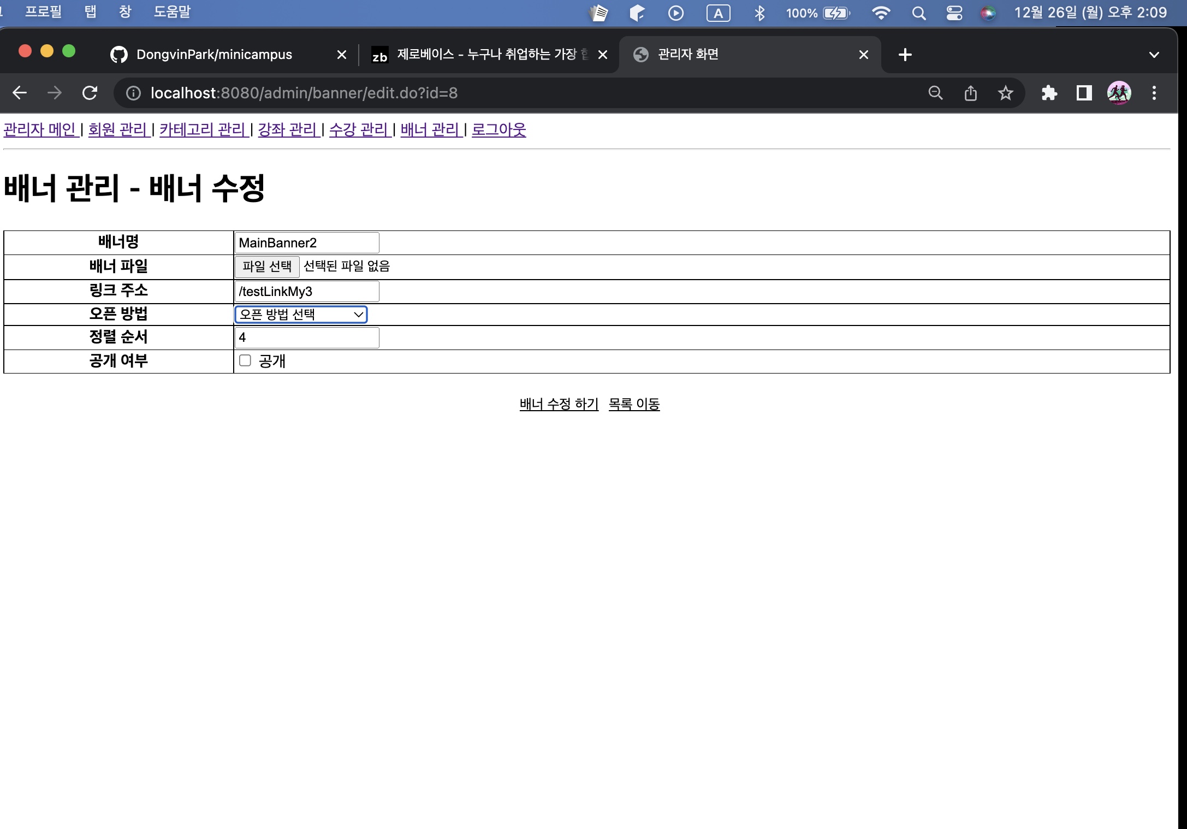Screen dimensions: 1187x829
Task: Open the 도움말 menu
Action: click(x=171, y=12)
